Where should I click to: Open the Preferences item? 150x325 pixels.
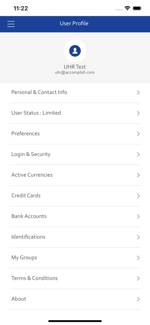pos(75,134)
